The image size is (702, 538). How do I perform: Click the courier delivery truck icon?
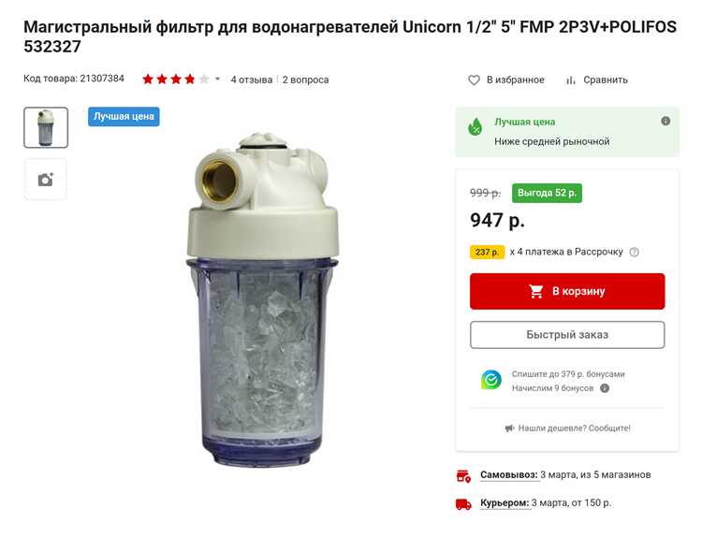[463, 504]
